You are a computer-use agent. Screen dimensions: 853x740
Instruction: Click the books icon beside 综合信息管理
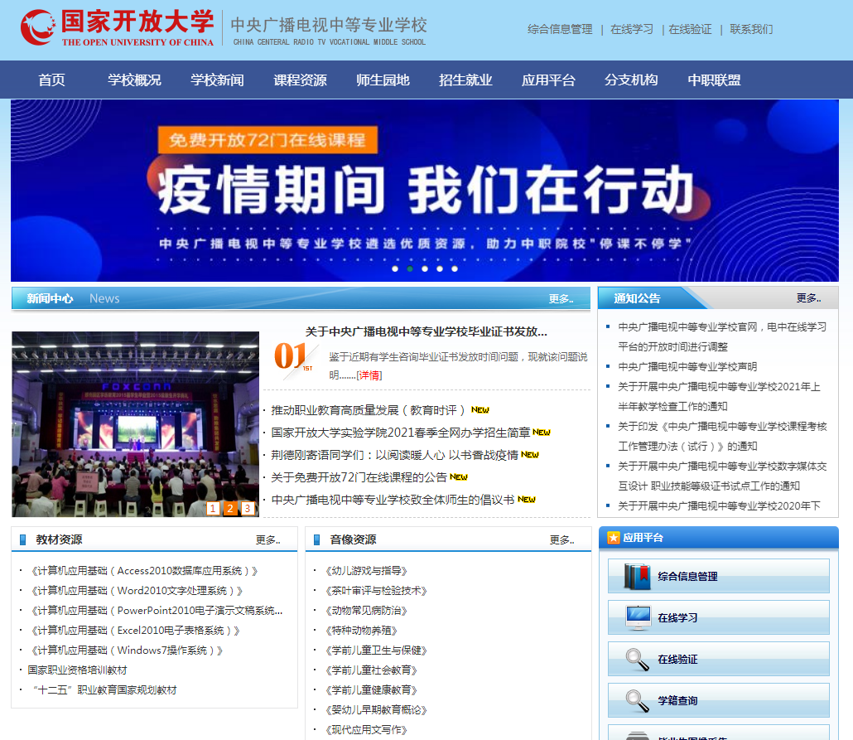[637, 577]
